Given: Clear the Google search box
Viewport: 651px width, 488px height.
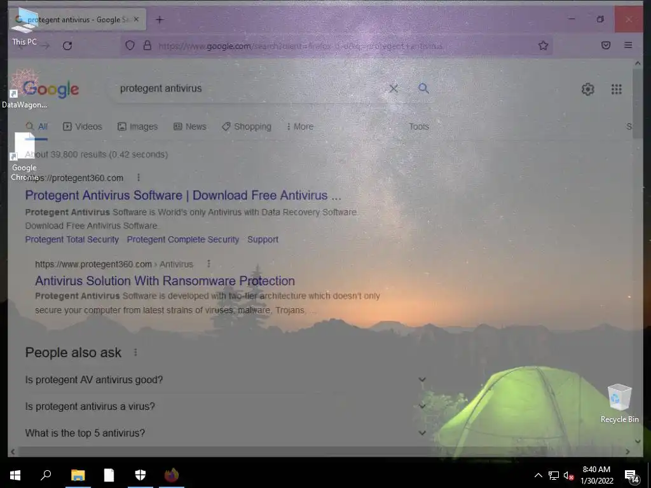Looking at the screenshot, I should [393, 88].
